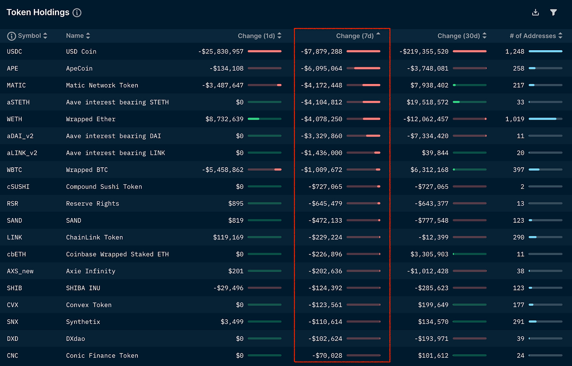The width and height of the screenshot is (572, 366).
Task: Click the name 'Wrapped Ether'
Action: pos(91,119)
